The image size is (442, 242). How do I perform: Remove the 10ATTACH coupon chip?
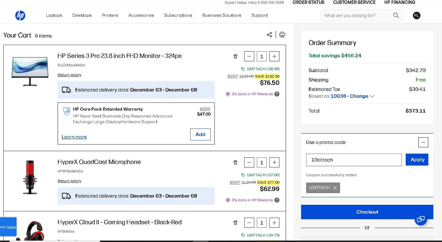click(x=335, y=188)
